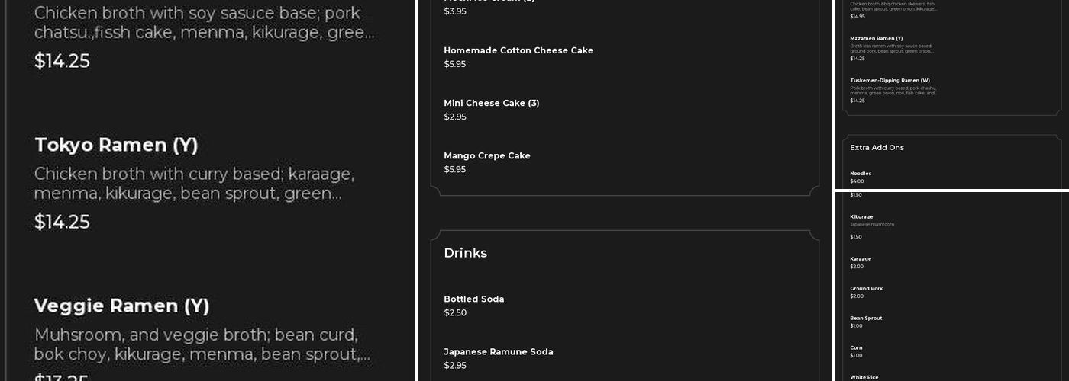Choose the White Rice add-on
This screenshot has height=381, width=1069.
[864, 377]
